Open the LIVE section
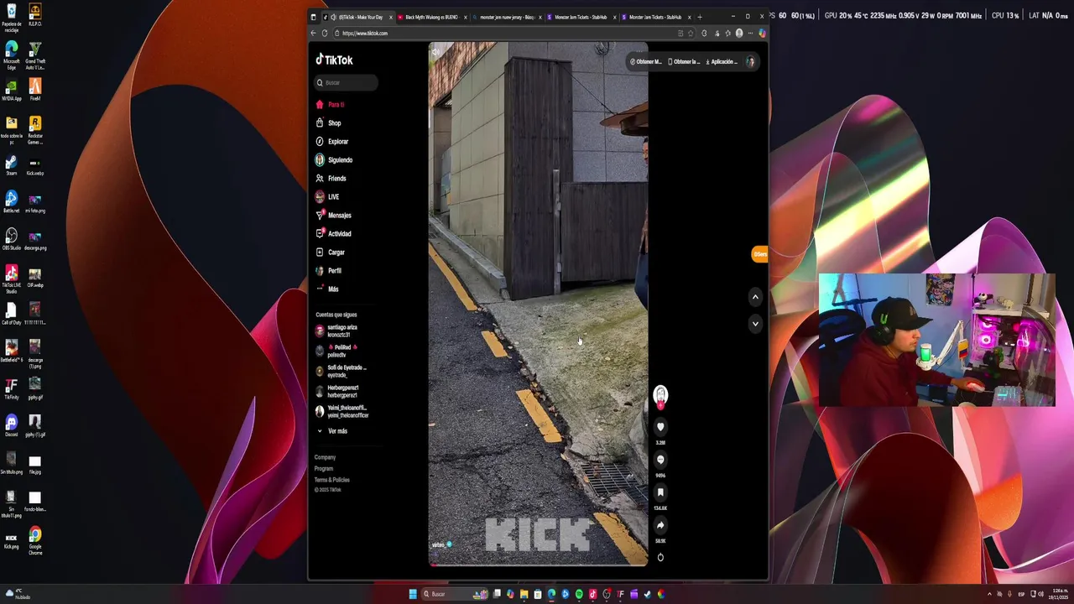1074x604 pixels. click(x=327, y=197)
